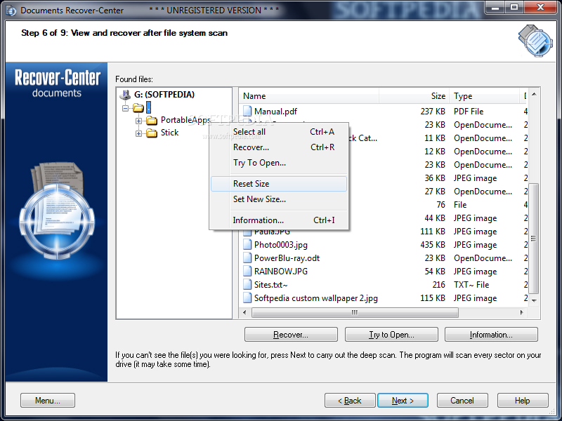
Task: Click the PDF File type cell
Action: [469, 112]
